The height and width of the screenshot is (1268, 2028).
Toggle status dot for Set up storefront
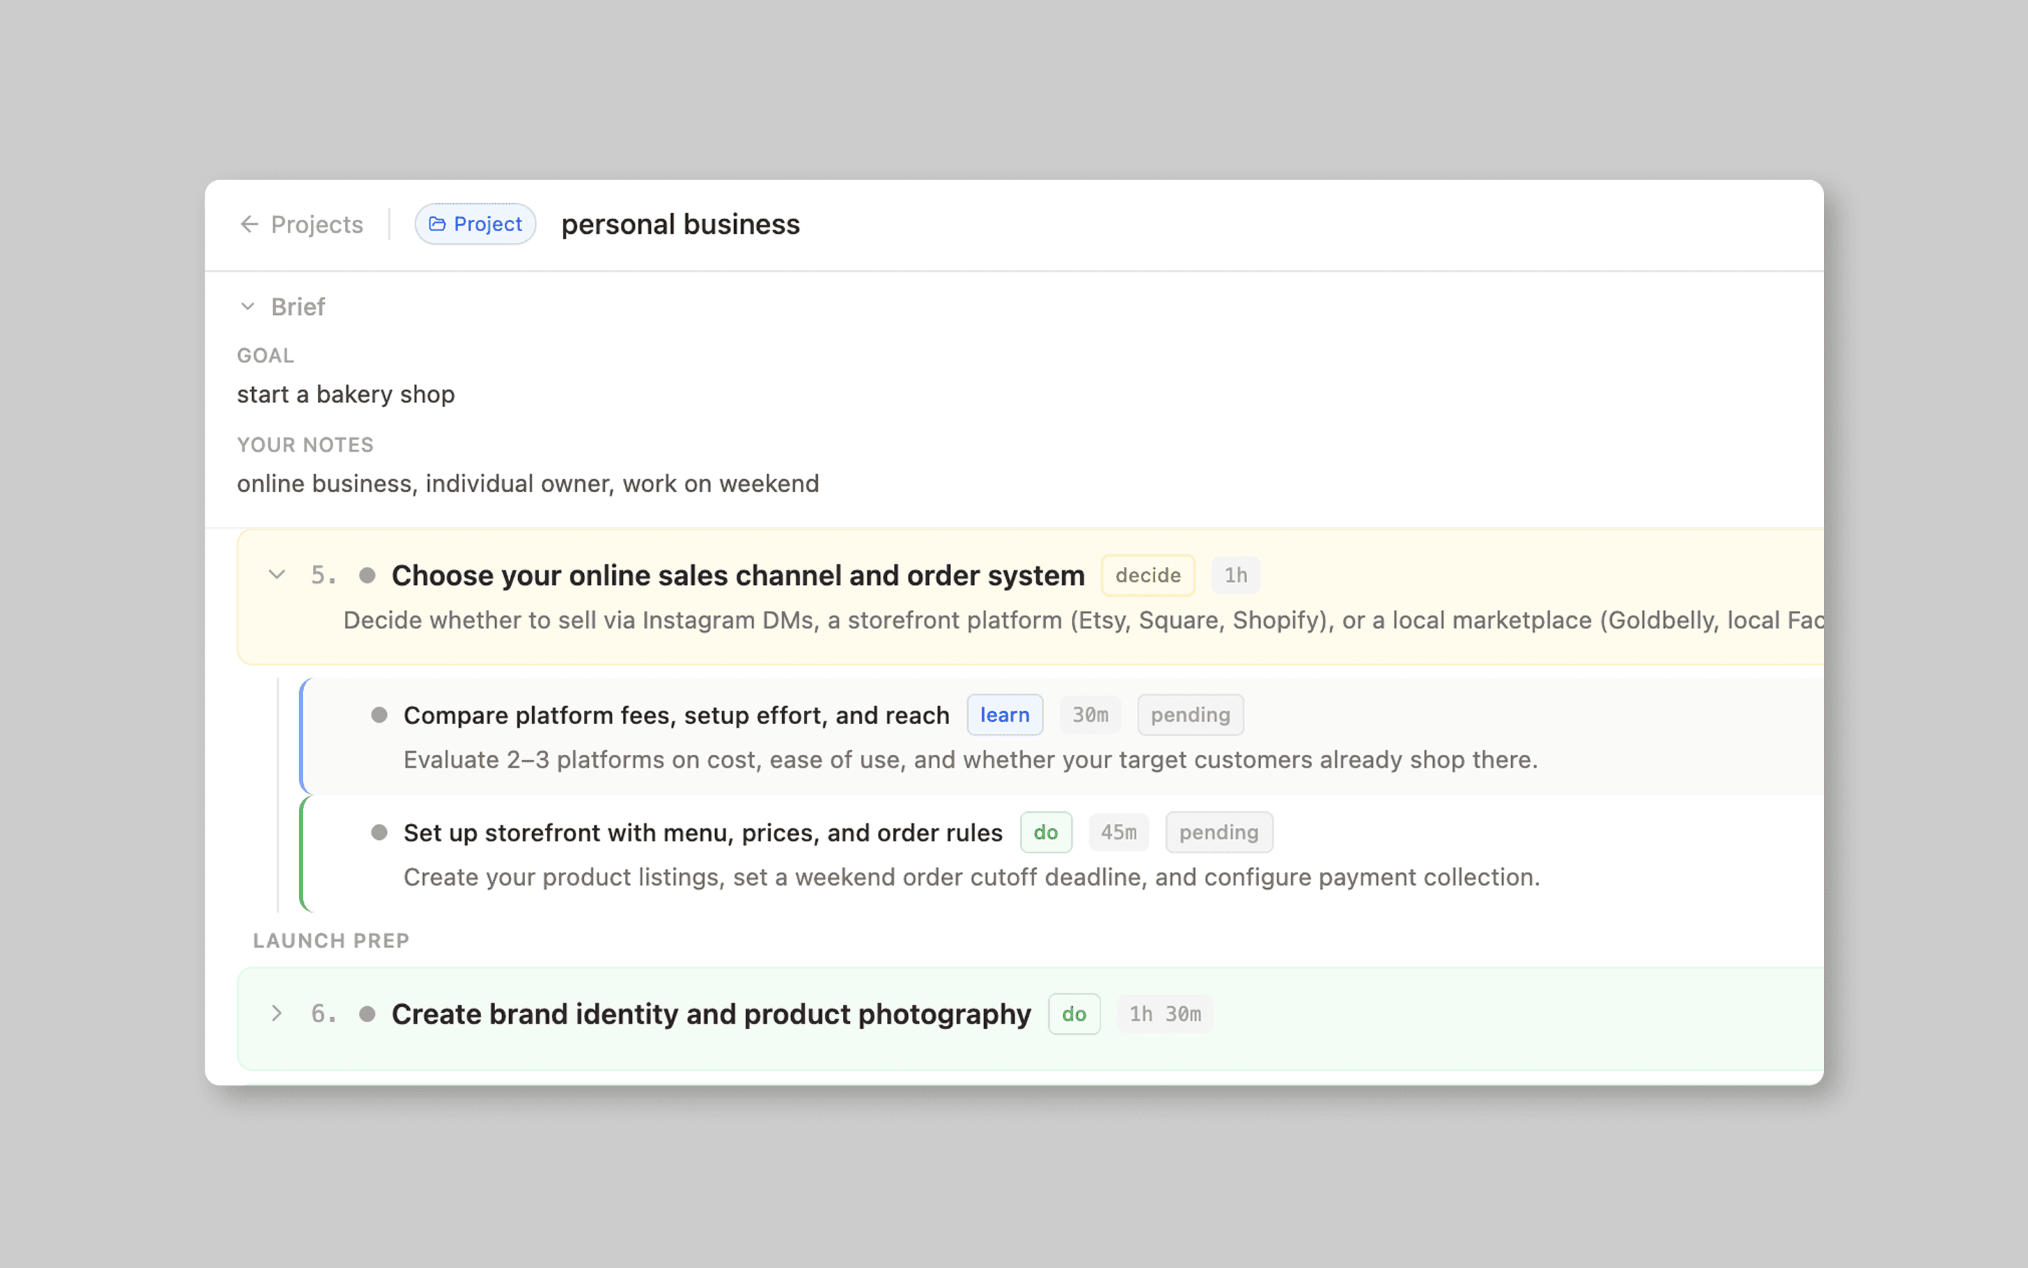pos(379,832)
